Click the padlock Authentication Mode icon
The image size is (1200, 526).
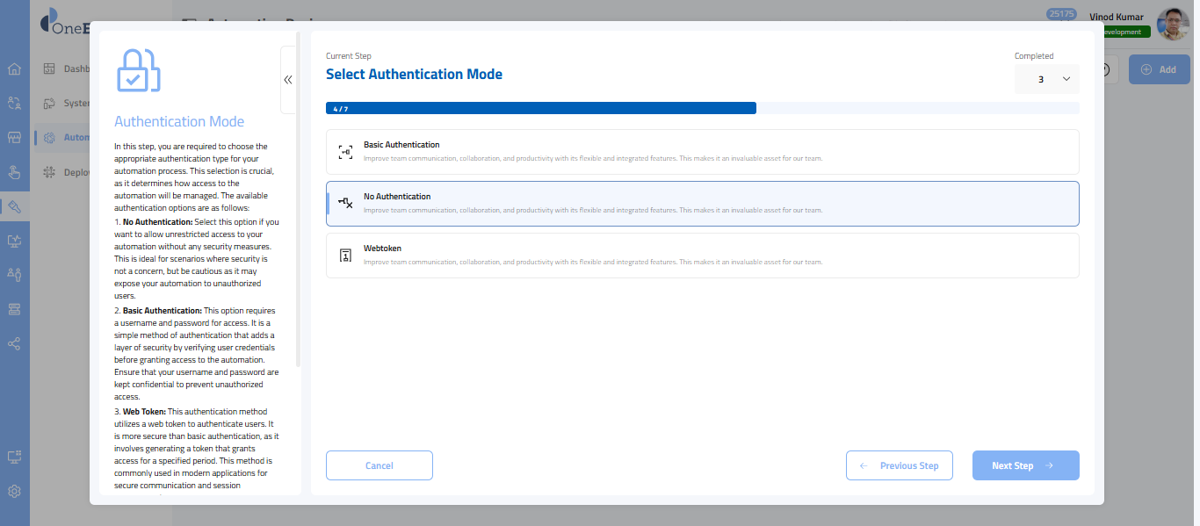(x=139, y=70)
